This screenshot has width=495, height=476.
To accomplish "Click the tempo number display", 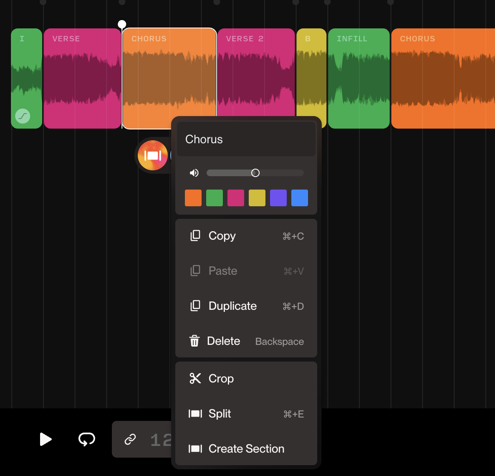I will 161,440.
